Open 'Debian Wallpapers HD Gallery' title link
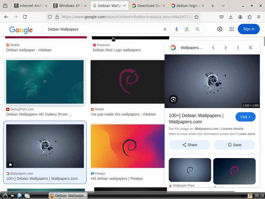This screenshot has height=199, width=265. [39, 114]
